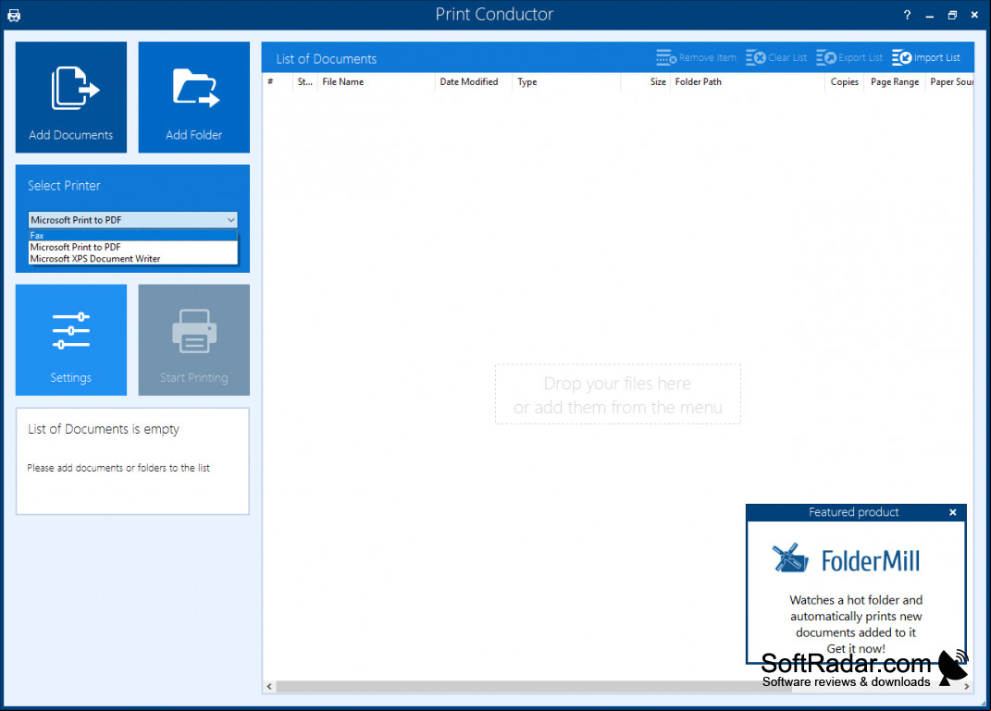This screenshot has height=711, width=991.
Task: Open the Select Printer dropdown
Action: pos(132,220)
